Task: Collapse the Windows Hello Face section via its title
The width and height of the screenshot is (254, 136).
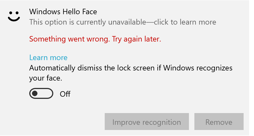Action: tap(63, 12)
